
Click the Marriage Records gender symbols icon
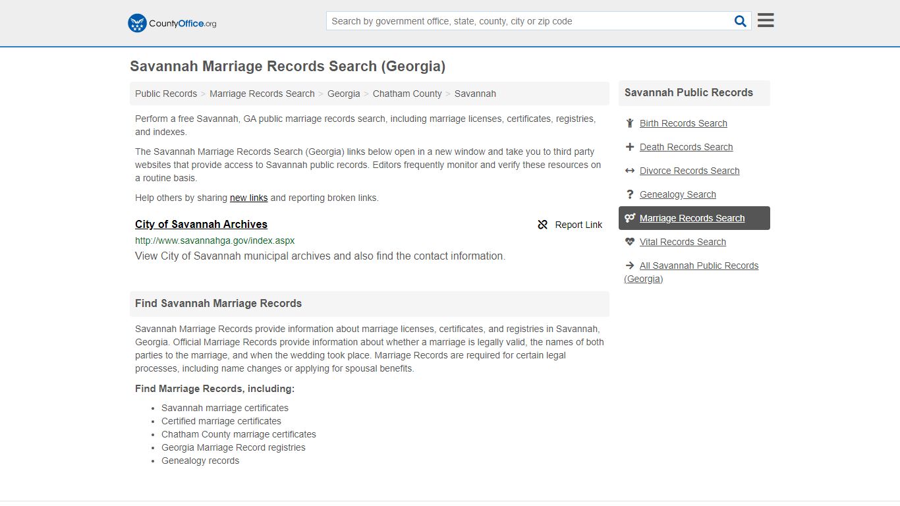(x=630, y=218)
